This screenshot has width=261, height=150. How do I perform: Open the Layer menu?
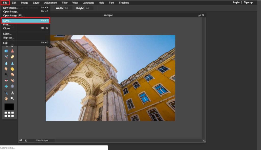36,3
